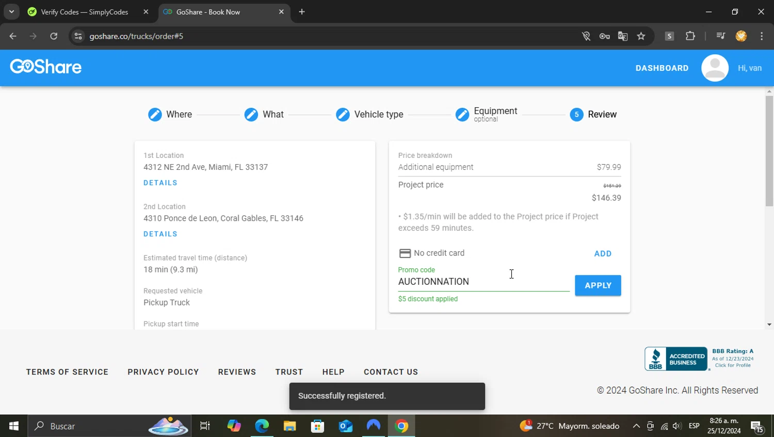Image resolution: width=774 pixels, height=437 pixels.
Task: Click the Pickup Truck requested vehicle text
Action: [x=167, y=302]
